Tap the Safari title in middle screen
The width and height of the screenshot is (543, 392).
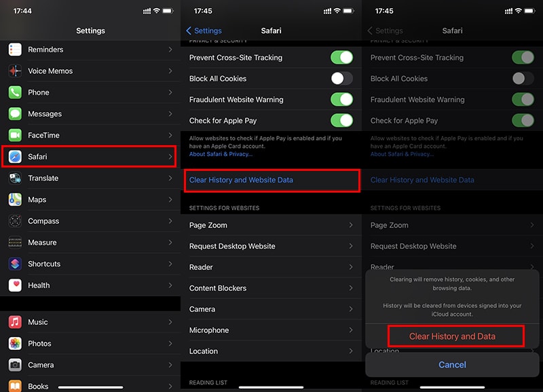271,31
